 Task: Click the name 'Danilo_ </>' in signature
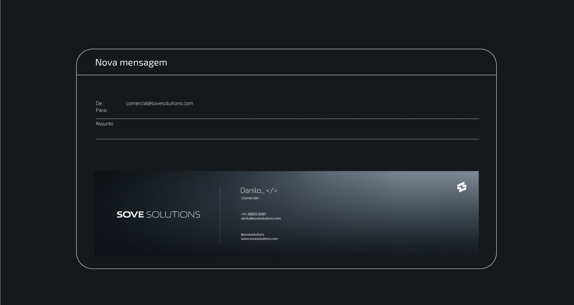259,191
